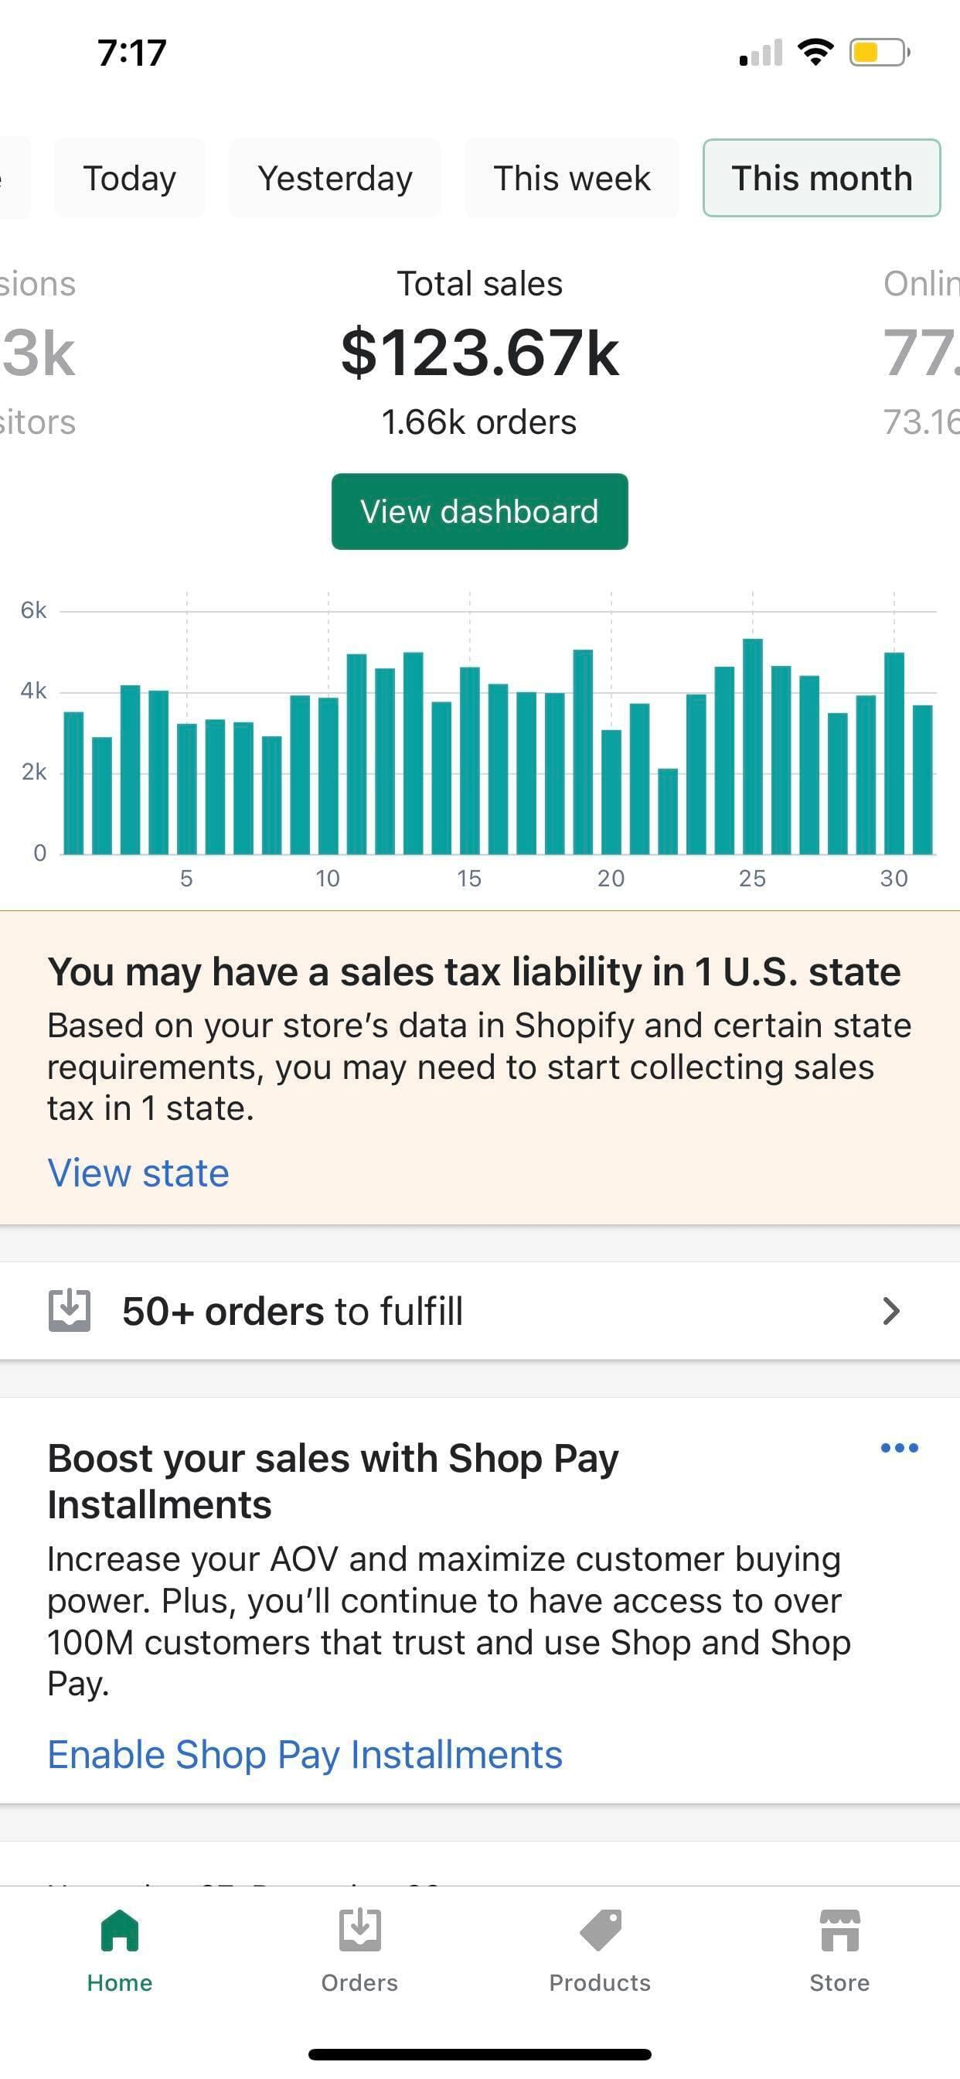Select the This month filter
This screenshot has width=960, height=2079.
point(821,178)
